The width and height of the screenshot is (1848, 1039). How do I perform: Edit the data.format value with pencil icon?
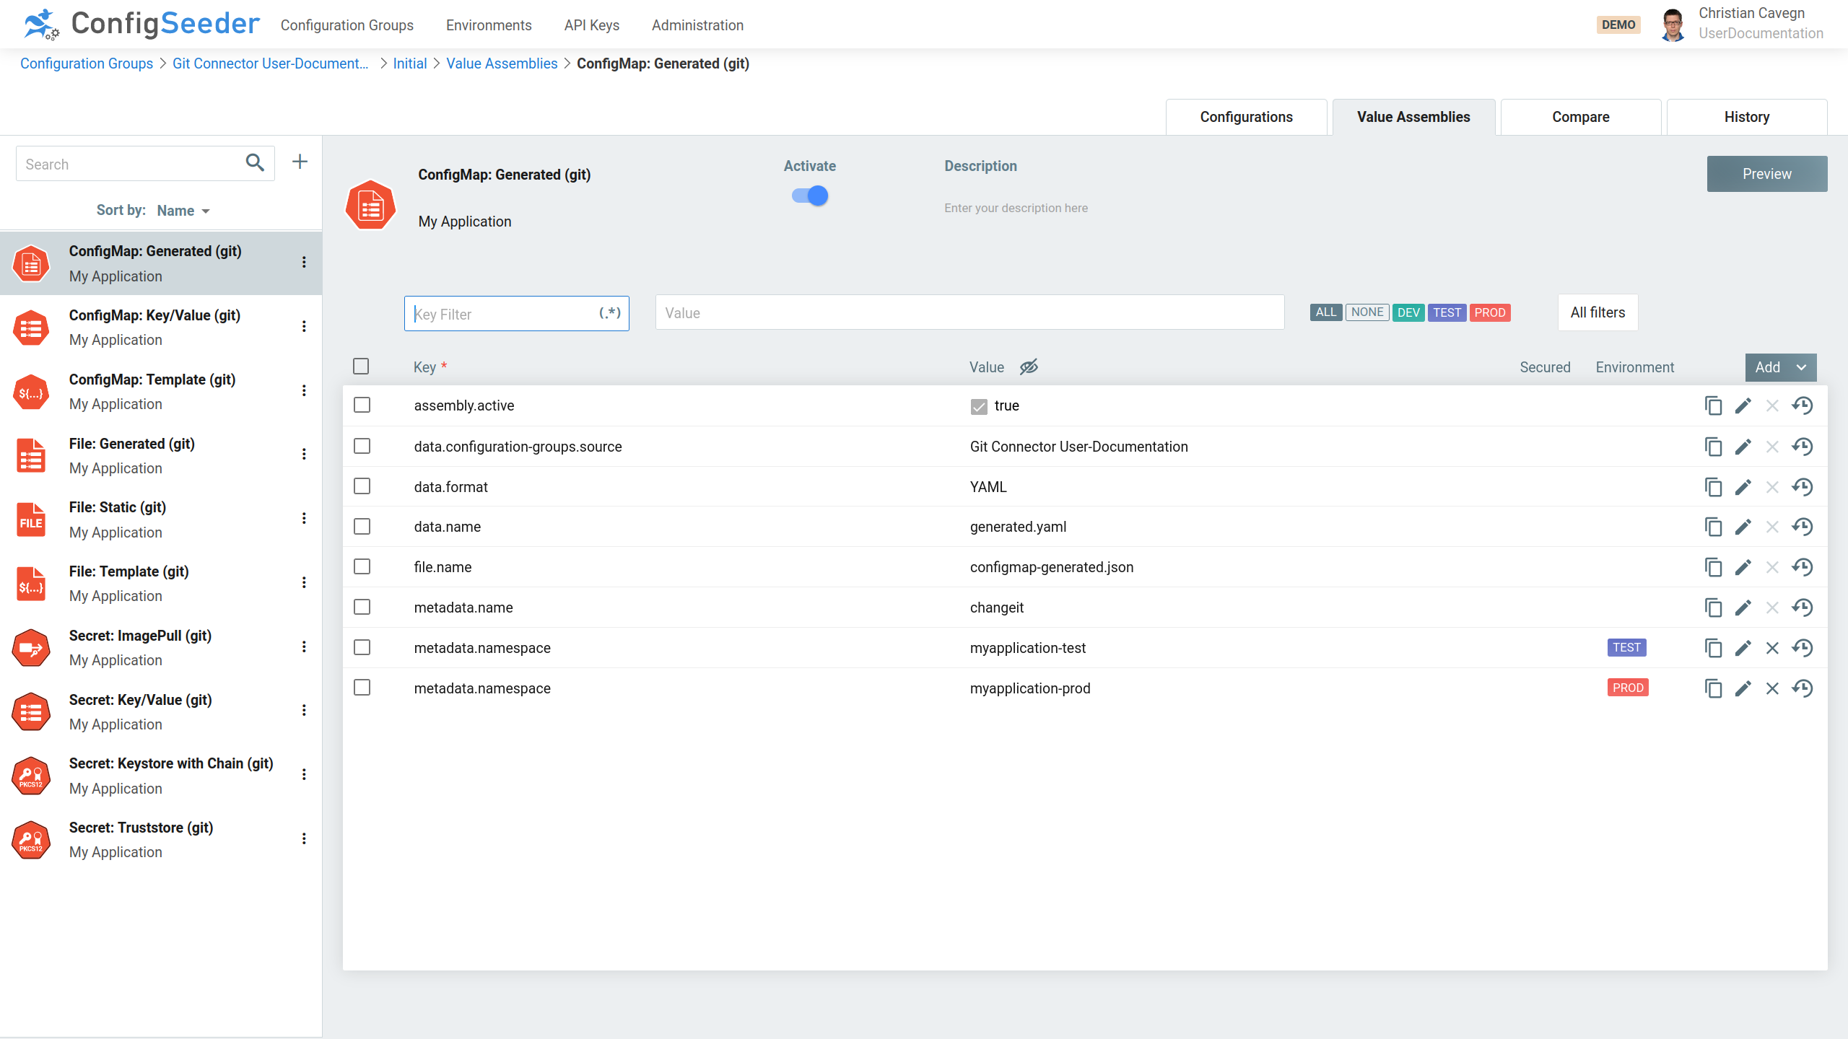[1743, 487]
